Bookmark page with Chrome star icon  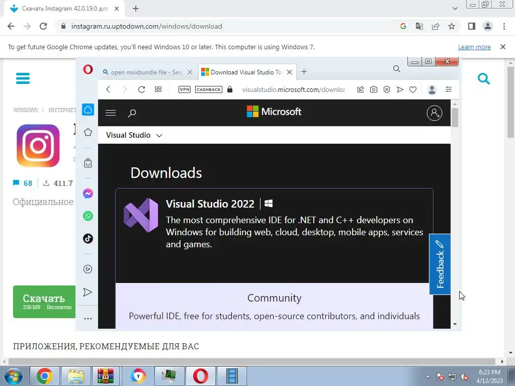452,26
